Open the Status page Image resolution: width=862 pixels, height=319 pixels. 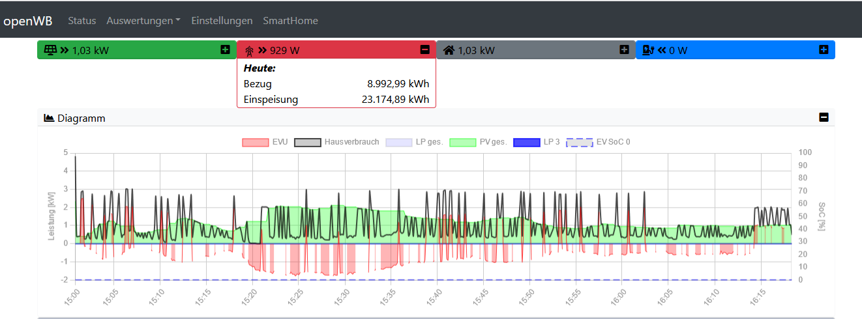coord(82,21)
